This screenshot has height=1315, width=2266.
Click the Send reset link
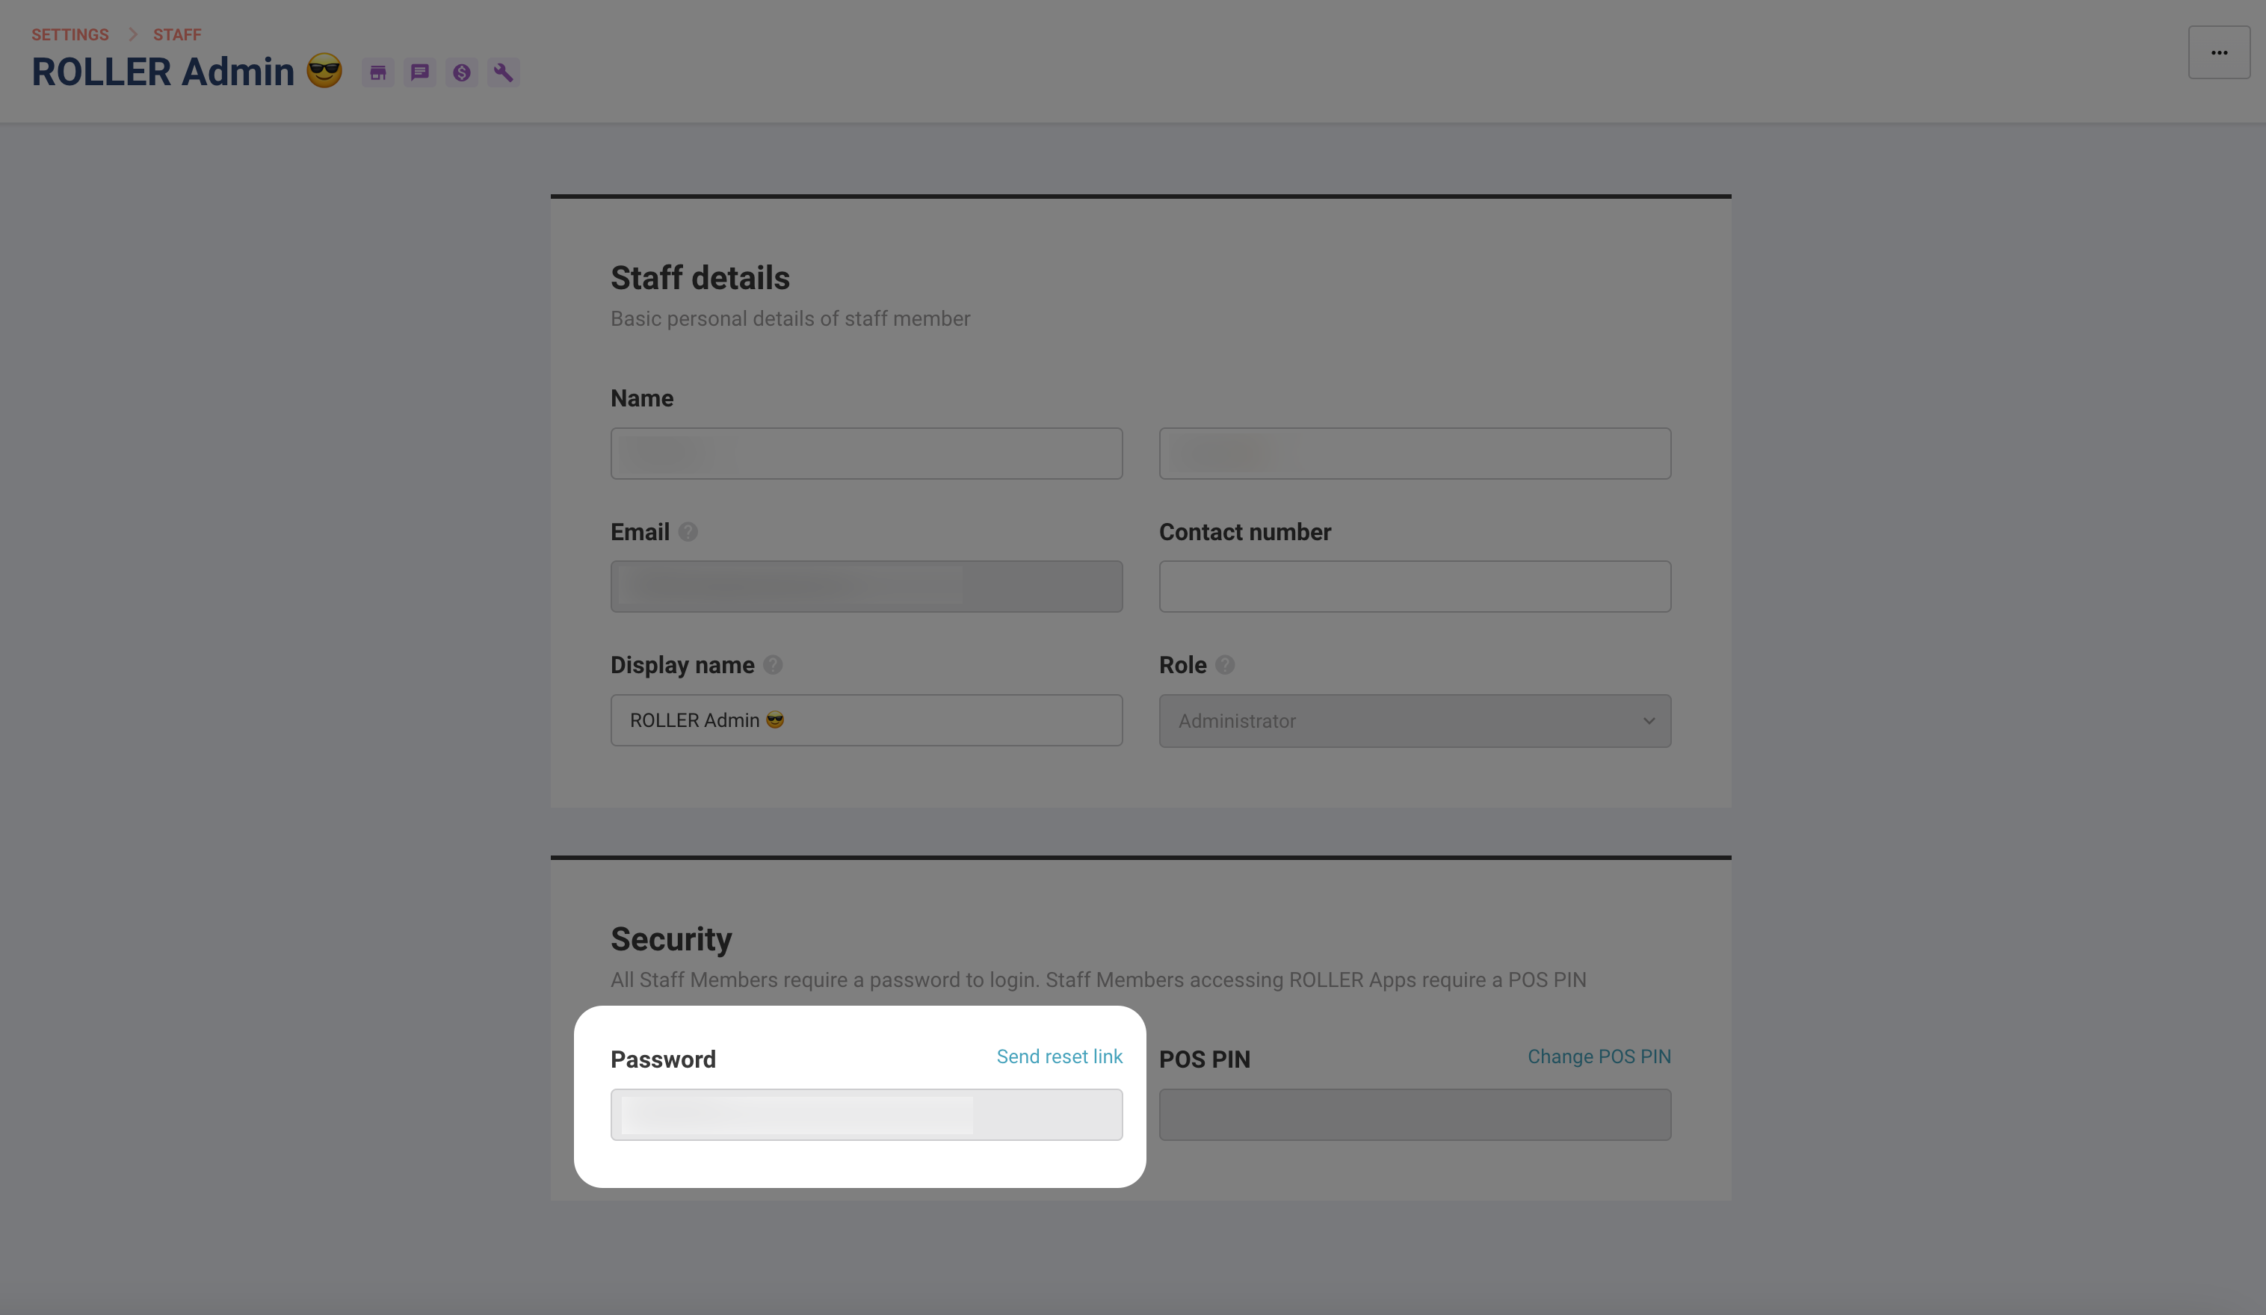[x=1059, y=1057]
